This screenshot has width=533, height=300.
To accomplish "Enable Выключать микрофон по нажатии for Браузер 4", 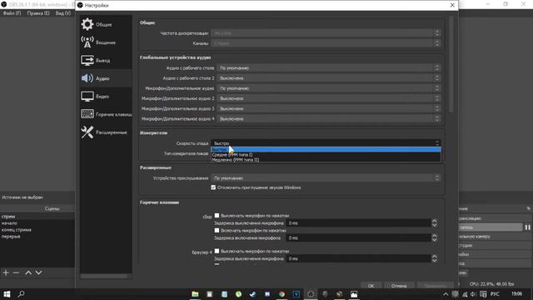I will click(217, 251).
